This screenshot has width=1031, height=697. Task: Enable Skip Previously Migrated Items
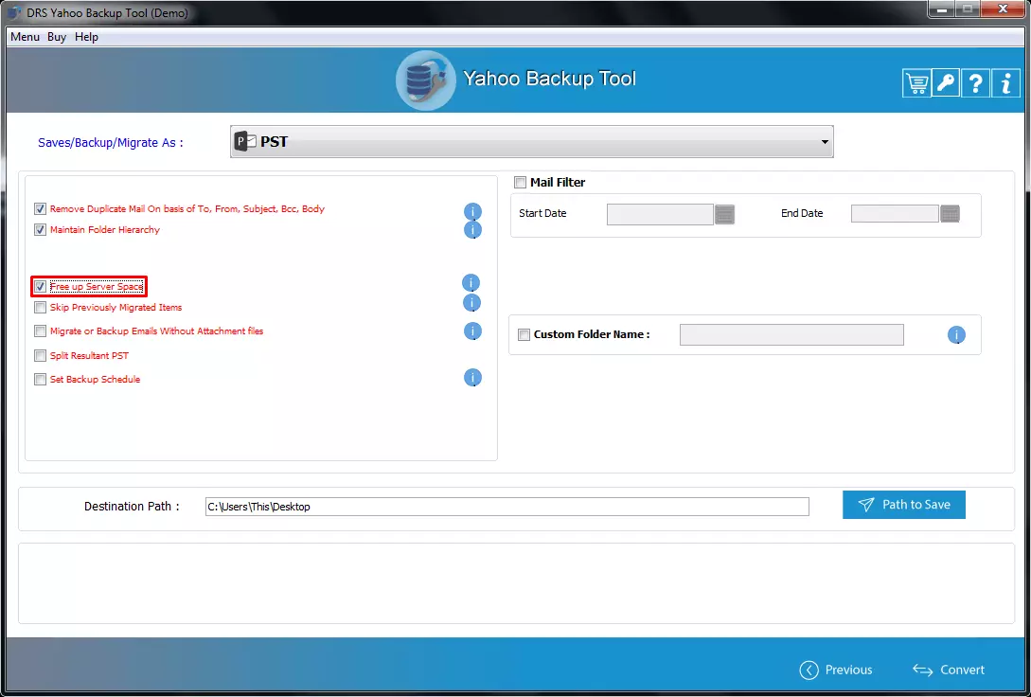pos(40,308)
